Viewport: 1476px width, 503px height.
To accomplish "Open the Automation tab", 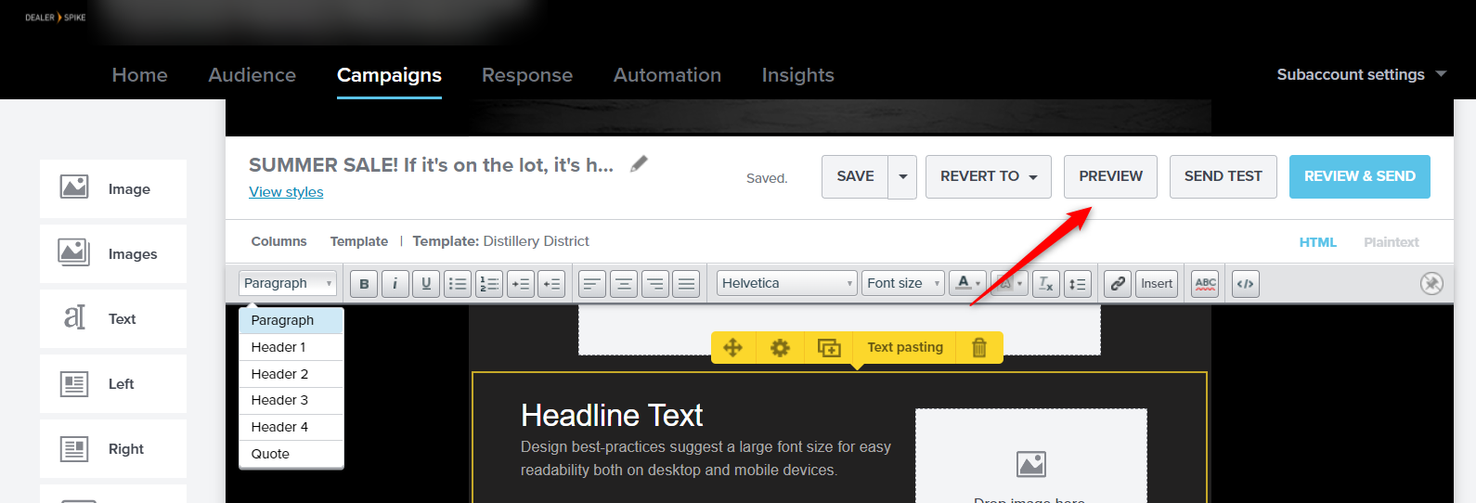I will pos(667,75).
